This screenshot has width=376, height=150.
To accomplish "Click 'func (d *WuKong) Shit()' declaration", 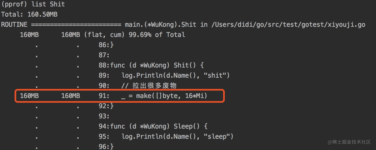I will (x=157, y=65).
